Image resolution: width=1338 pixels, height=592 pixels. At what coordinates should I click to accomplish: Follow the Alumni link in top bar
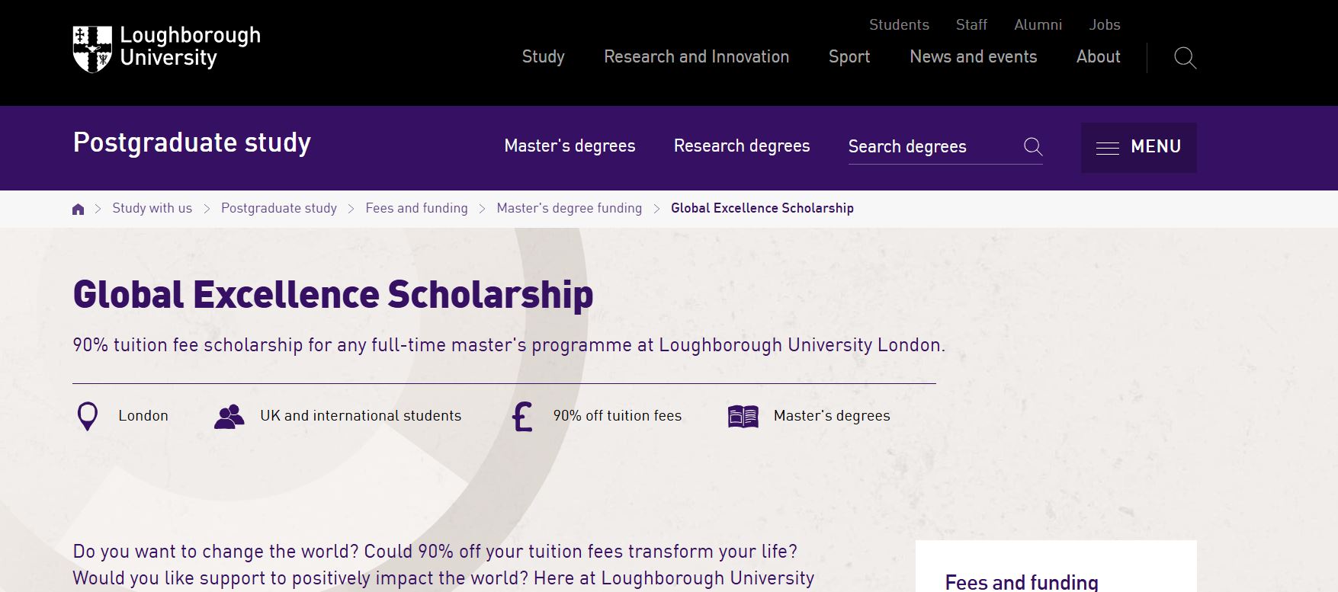1038,24
